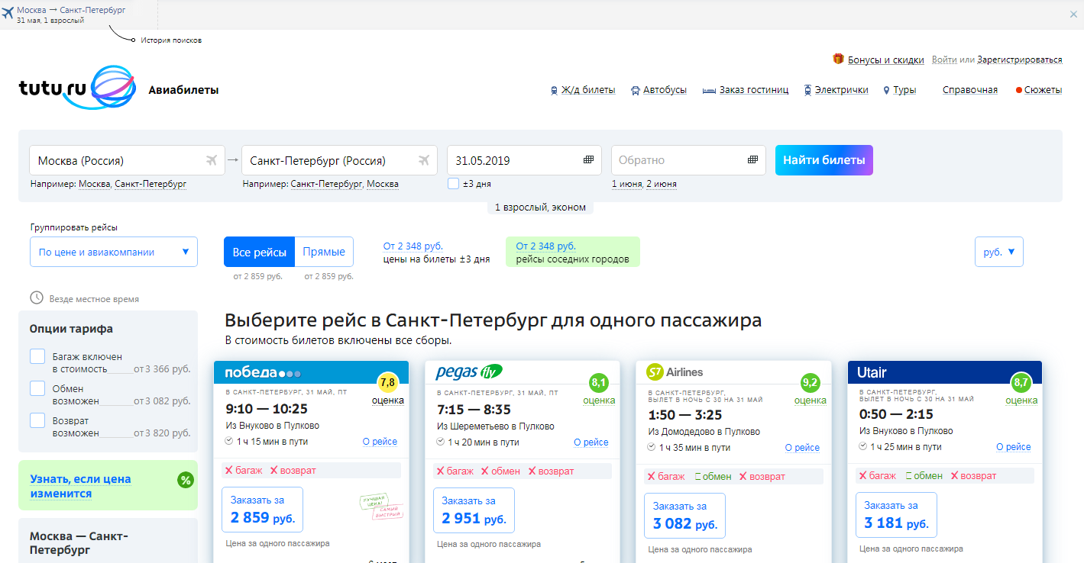
Task: Click the рейсы соседних городов green block
Action: click(573, 252)
